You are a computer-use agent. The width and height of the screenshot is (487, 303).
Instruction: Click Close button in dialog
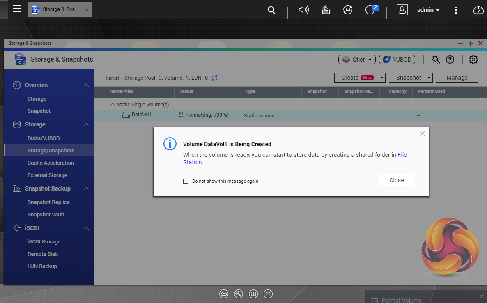point(396,180)
